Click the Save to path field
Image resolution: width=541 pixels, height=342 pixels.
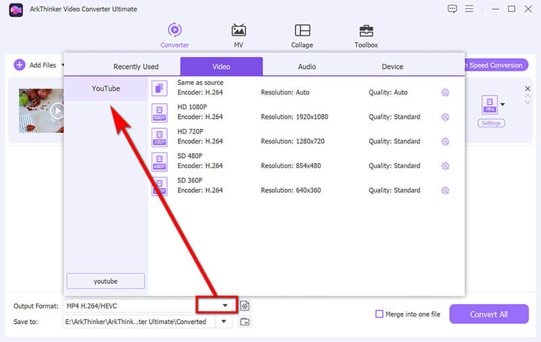[139, 322]
